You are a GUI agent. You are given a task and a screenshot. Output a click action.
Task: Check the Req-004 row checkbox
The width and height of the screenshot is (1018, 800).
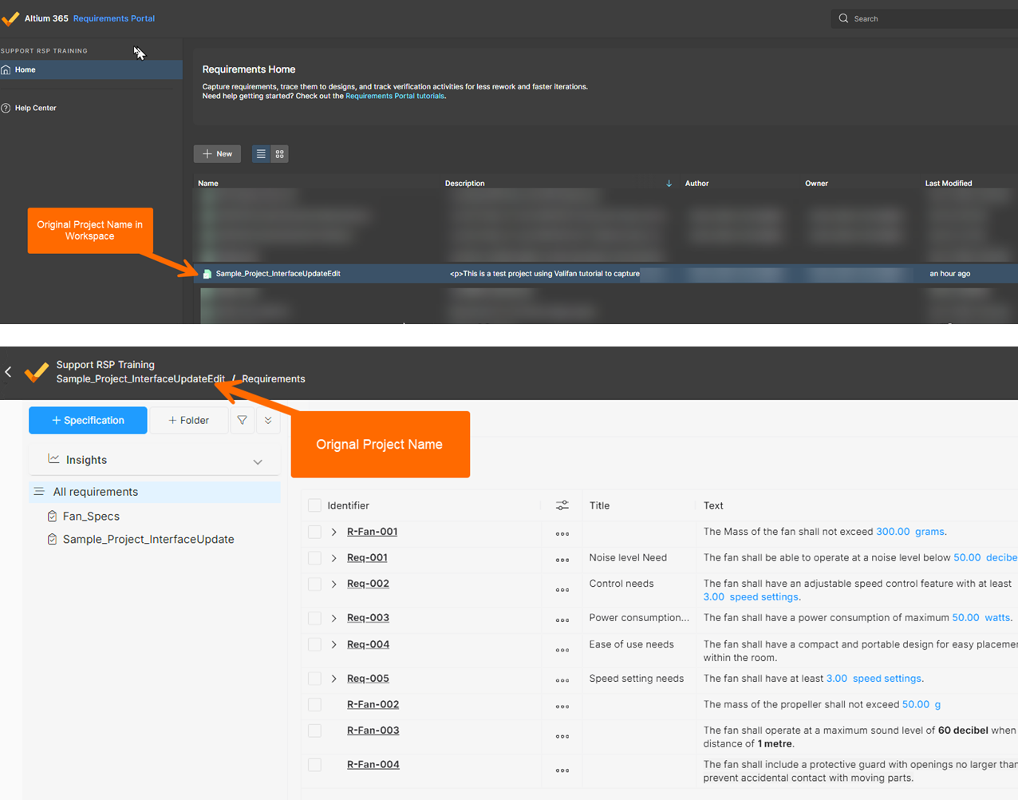tap(314, 644)
